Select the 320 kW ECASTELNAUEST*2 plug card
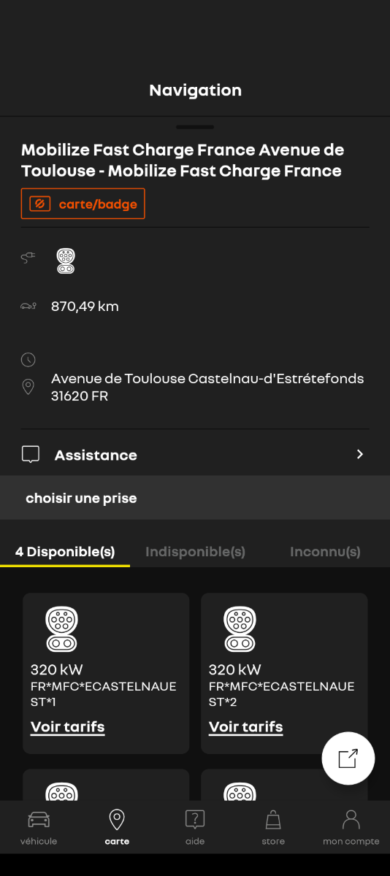Screen dimensions: 390x876 pyautogui.click(x=284, y=673)
